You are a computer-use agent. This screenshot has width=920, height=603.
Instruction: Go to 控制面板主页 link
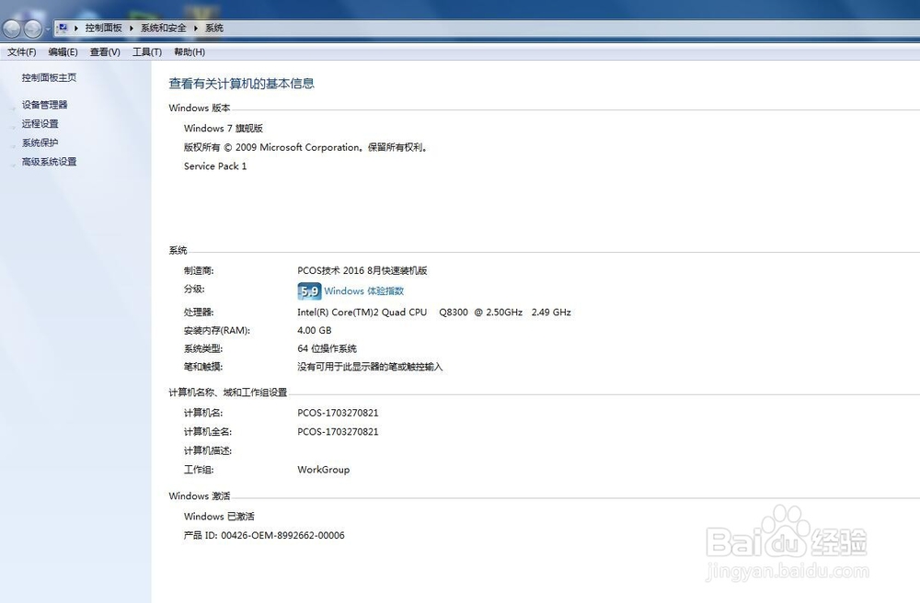pyautogui.click(x=50, y=77)
